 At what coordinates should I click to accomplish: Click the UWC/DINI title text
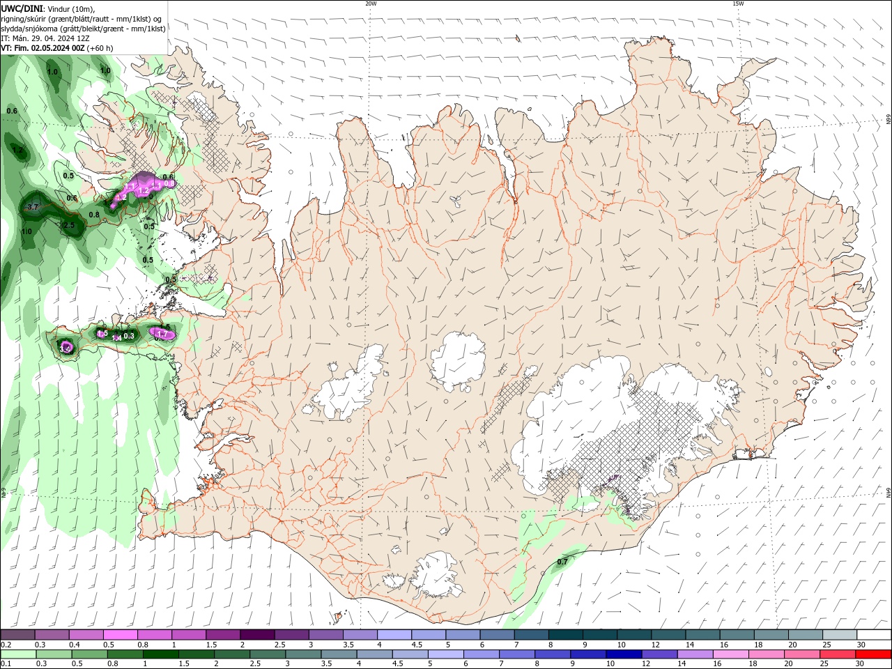click(x=21, y=8)
